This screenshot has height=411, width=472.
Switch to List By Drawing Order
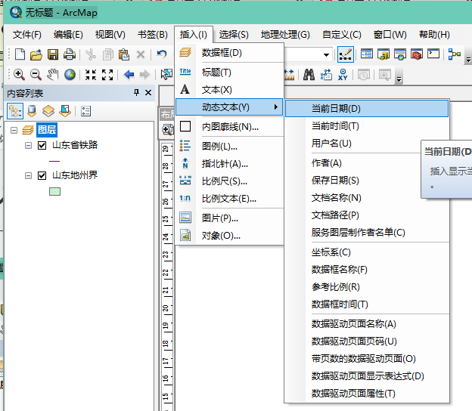[15, 111]
